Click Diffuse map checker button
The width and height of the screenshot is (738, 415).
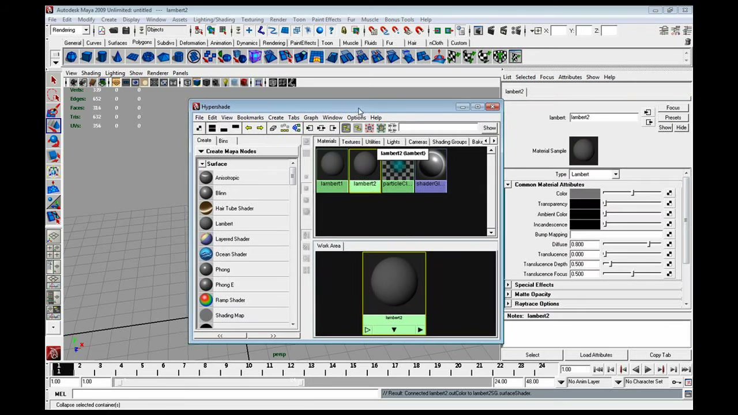click(669, 244)
